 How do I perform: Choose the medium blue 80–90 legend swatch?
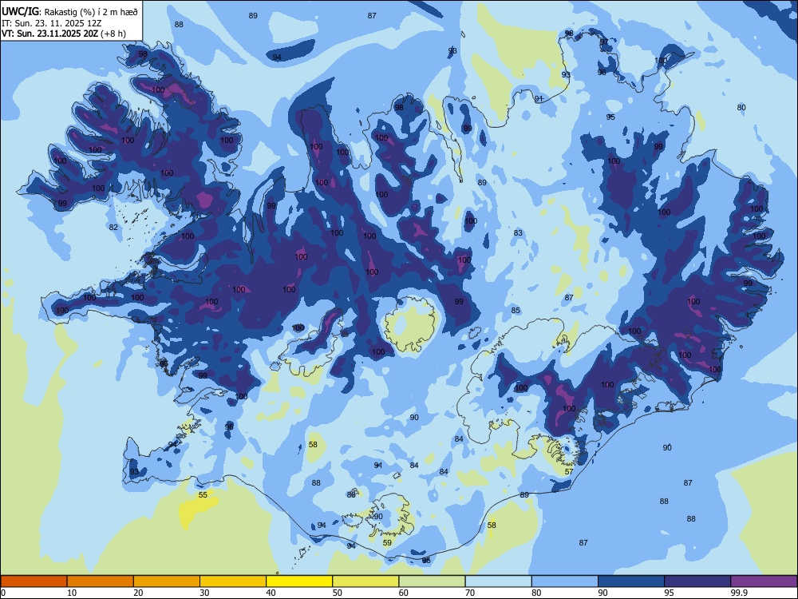tap(565, 581)
